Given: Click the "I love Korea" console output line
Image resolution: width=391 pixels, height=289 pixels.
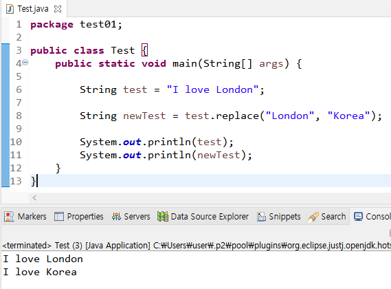Looking at the screenshot, I should [40, 272].
